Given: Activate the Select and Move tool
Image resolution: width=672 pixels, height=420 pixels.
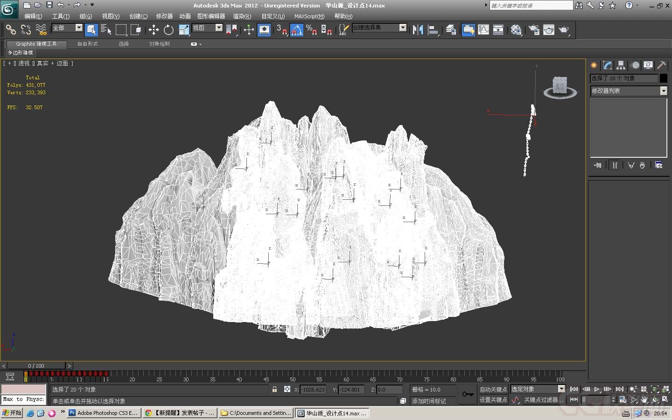Looking at the screenshot, I should click(x=154, y=30).
